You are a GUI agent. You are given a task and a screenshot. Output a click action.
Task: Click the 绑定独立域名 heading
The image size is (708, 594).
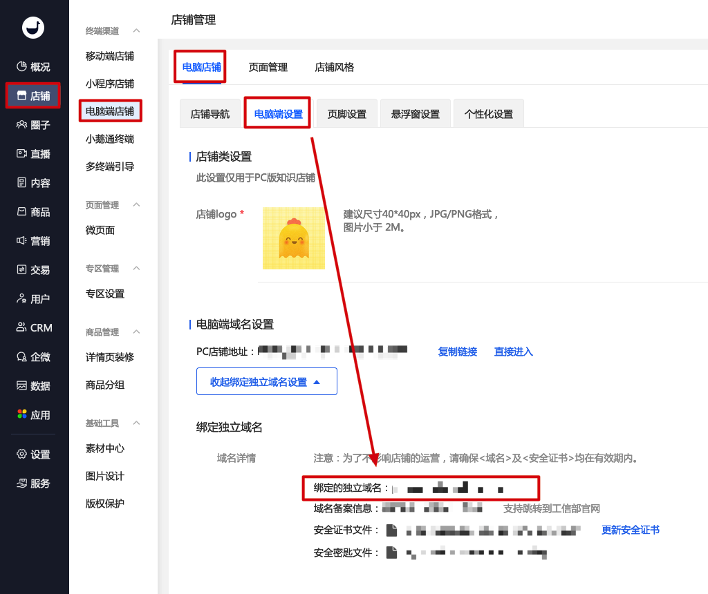pos(229,427)
